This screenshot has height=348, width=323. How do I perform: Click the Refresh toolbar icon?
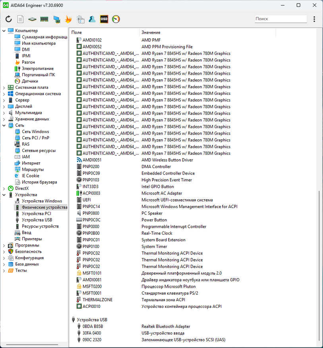(x=8, y=19)
